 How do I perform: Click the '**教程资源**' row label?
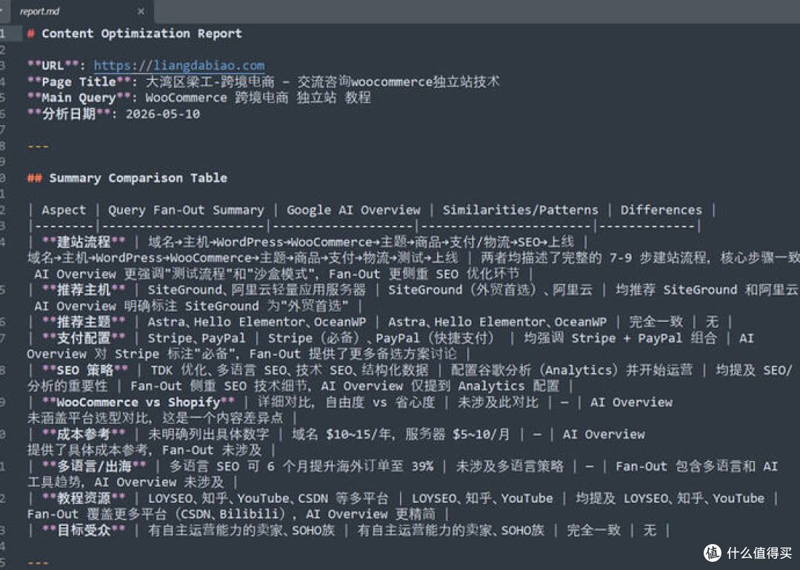pos(84,498)
